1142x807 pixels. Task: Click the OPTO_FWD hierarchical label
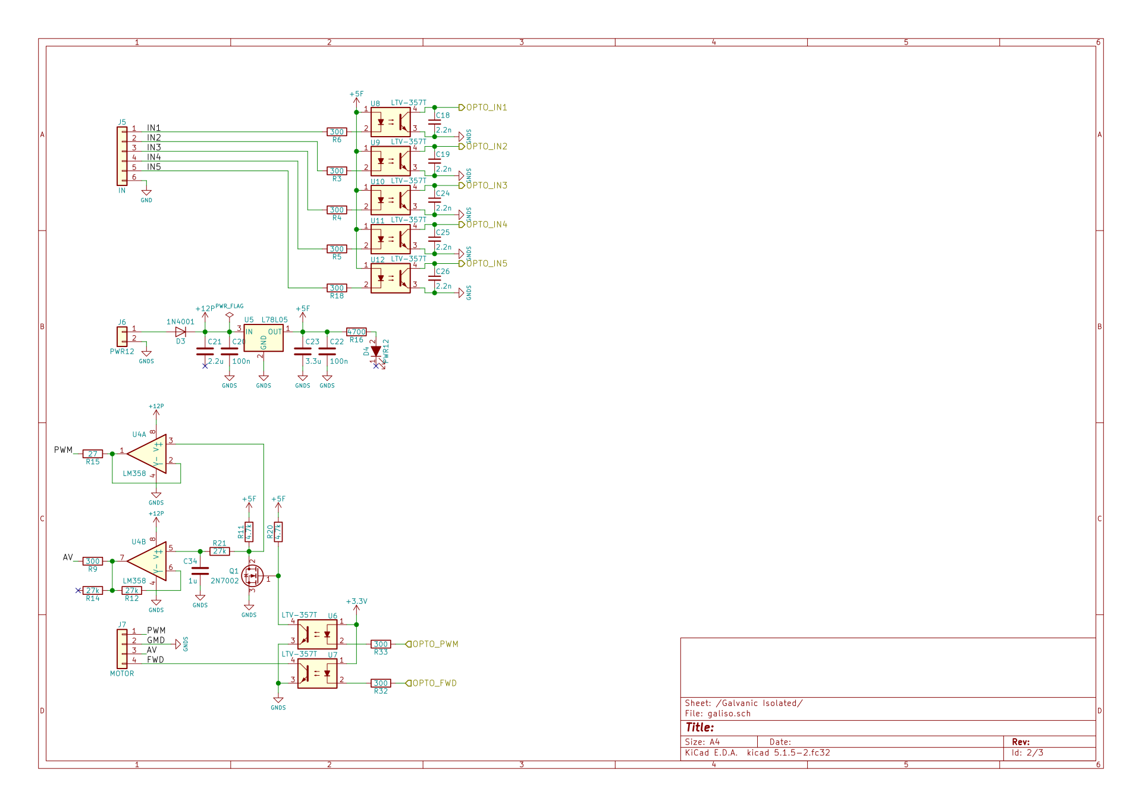[x=432, y=683]
